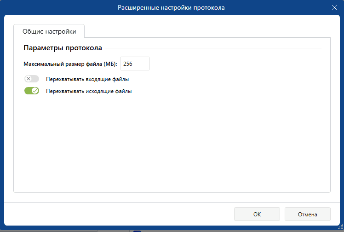Enable the 'Перехватывать входящие файлы' toggle
The image size is (344, 232).
coord(32,79)
